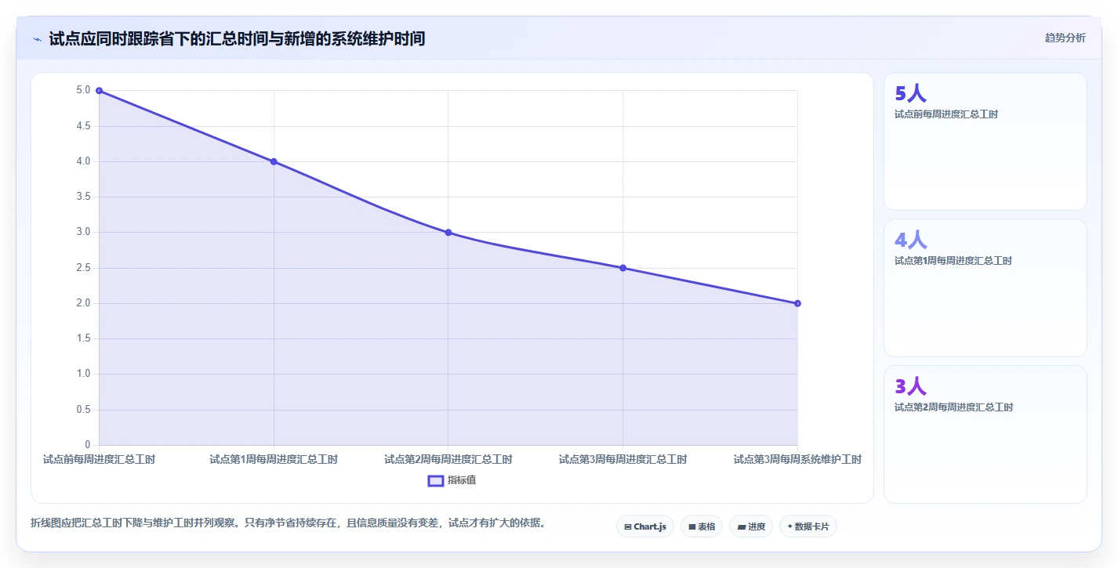
Task: Click the 指标值 legend color box
Action: pyautogui.click(x=436, y=480)
